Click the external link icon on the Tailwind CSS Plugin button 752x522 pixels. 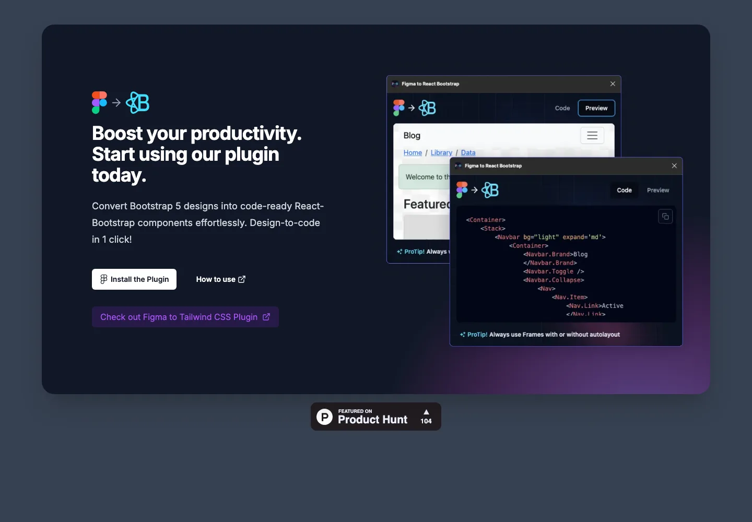point(266,317)
